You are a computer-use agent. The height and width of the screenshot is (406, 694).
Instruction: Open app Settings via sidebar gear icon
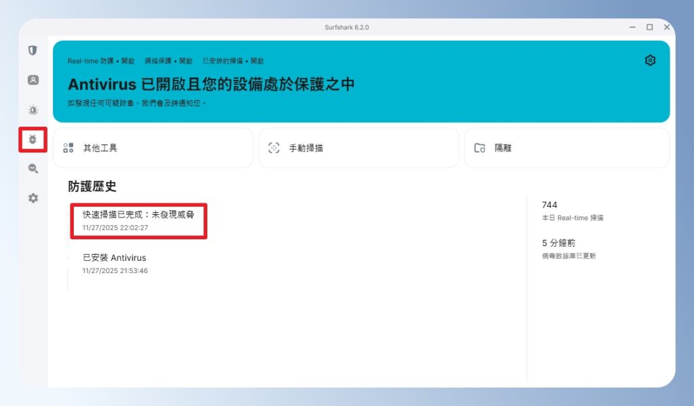33,198
